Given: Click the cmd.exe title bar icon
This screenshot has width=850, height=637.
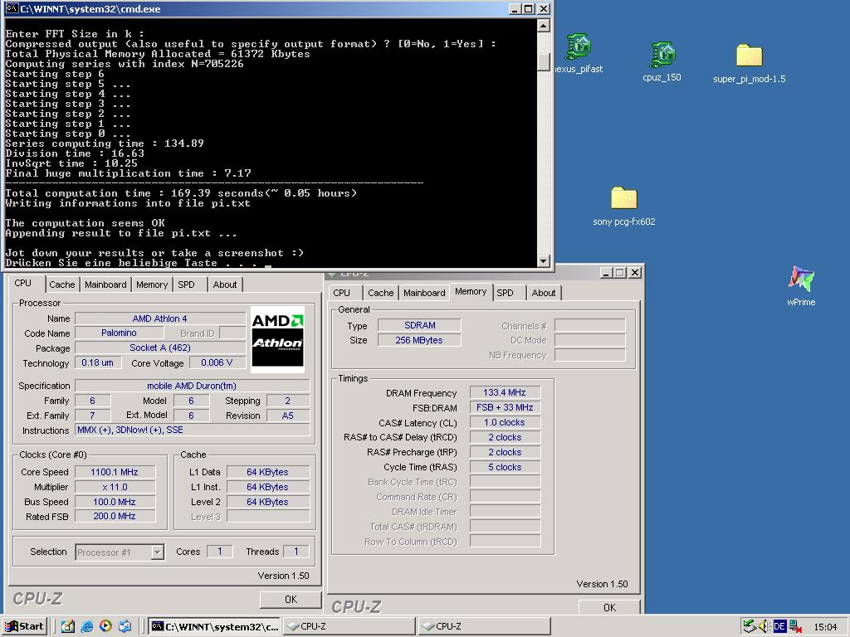Looking at the screenshot, I should 12,8.
